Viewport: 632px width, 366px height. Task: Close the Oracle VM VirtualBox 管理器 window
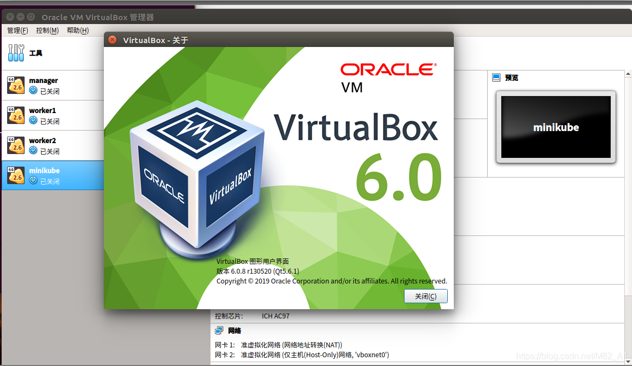10,17
